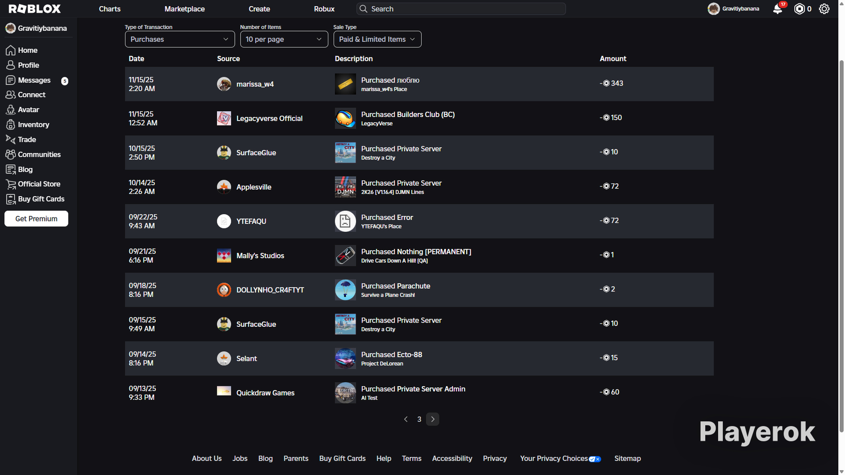Click YTEFAQU source avatar

[224, 221]
